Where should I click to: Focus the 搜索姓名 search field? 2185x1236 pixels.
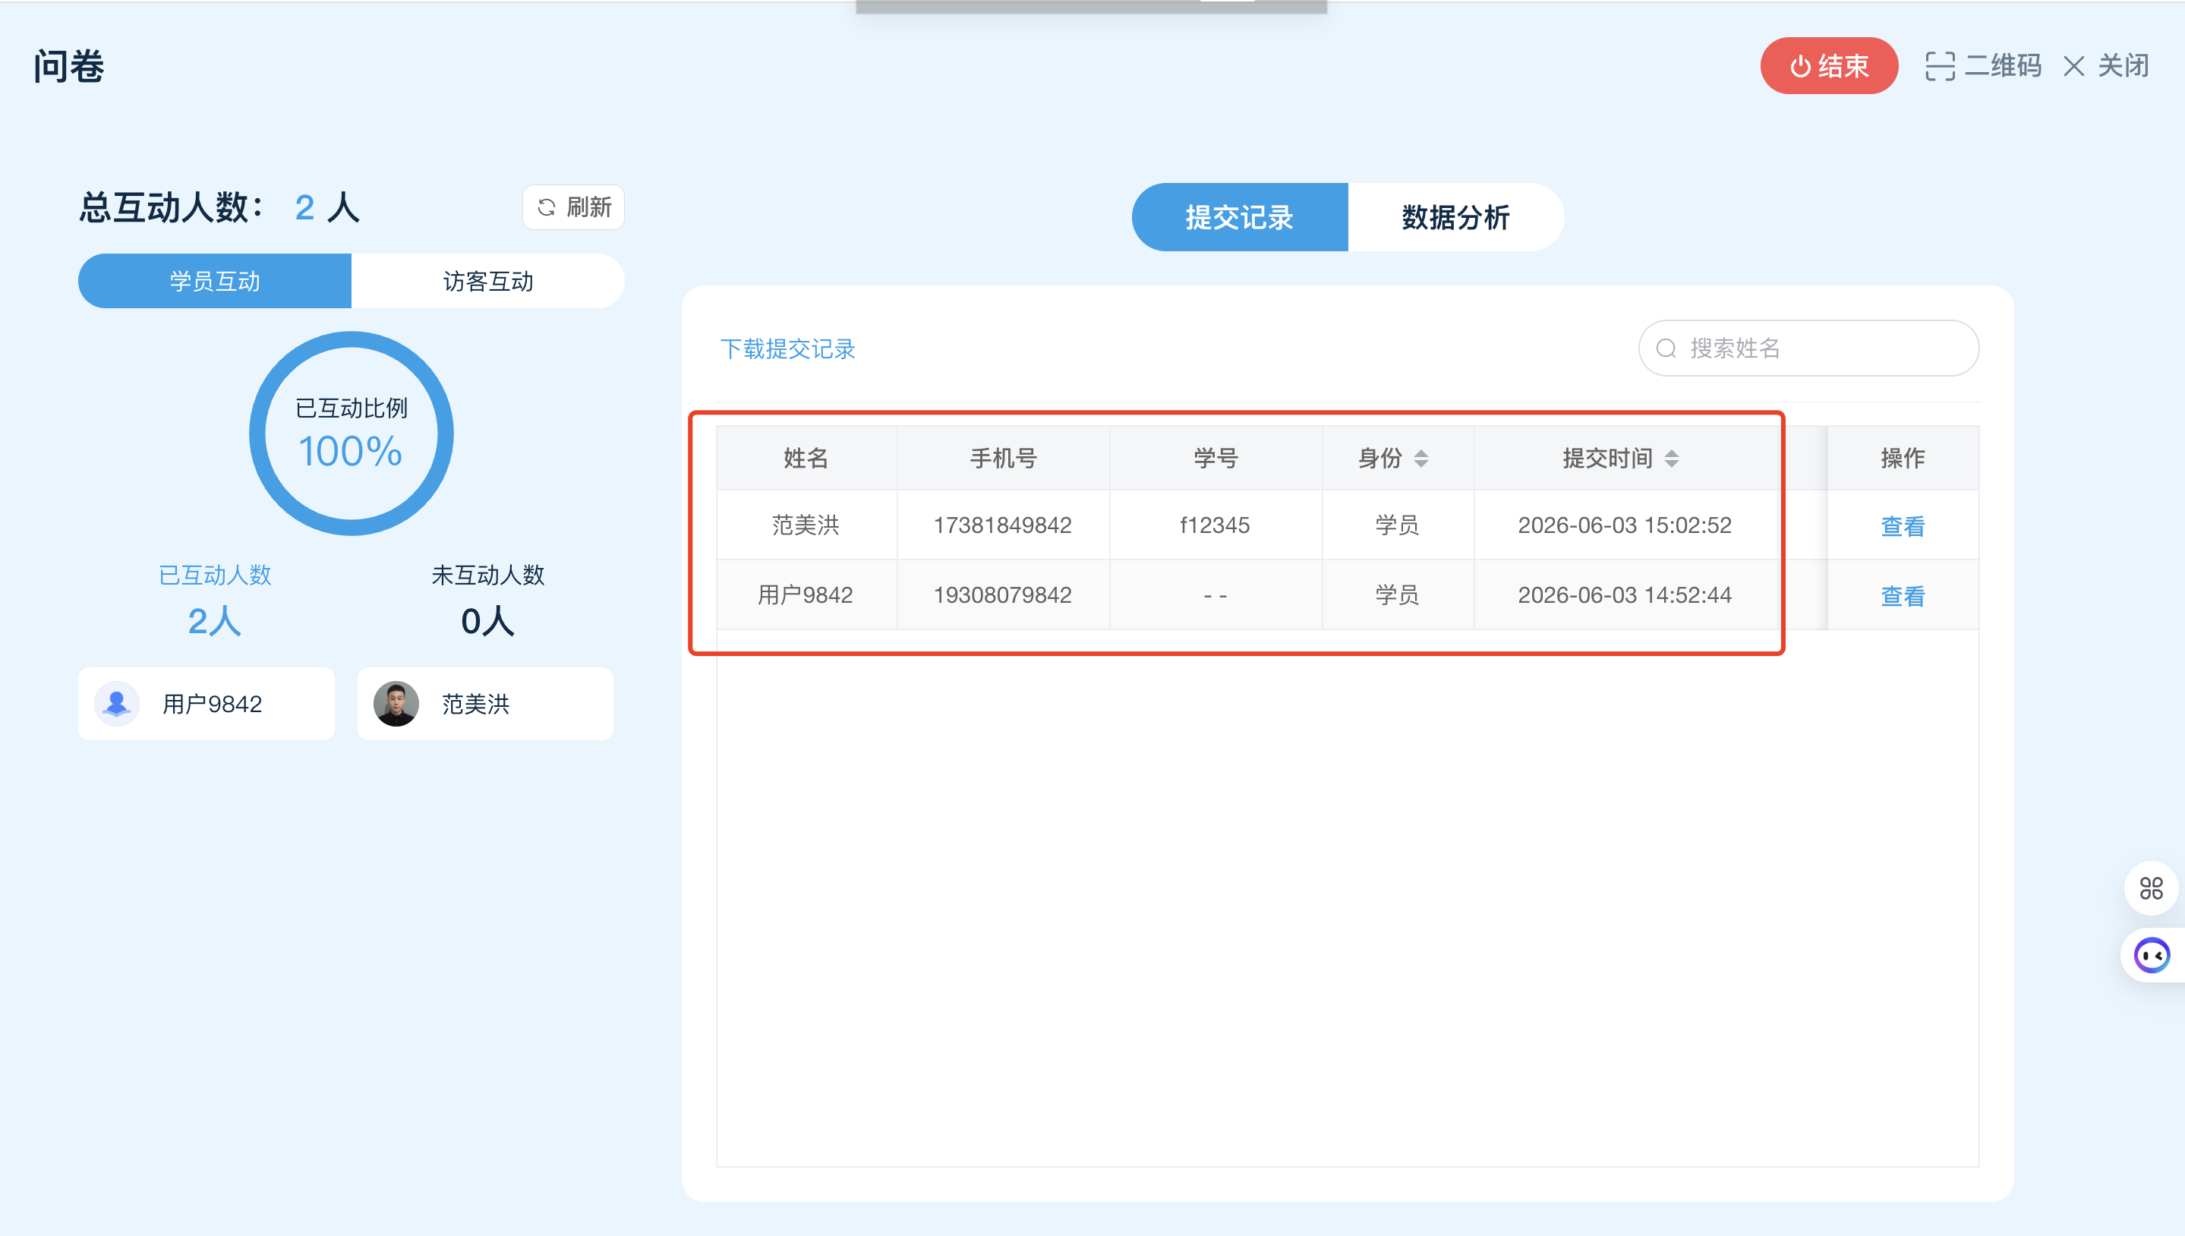(1808, 348)
